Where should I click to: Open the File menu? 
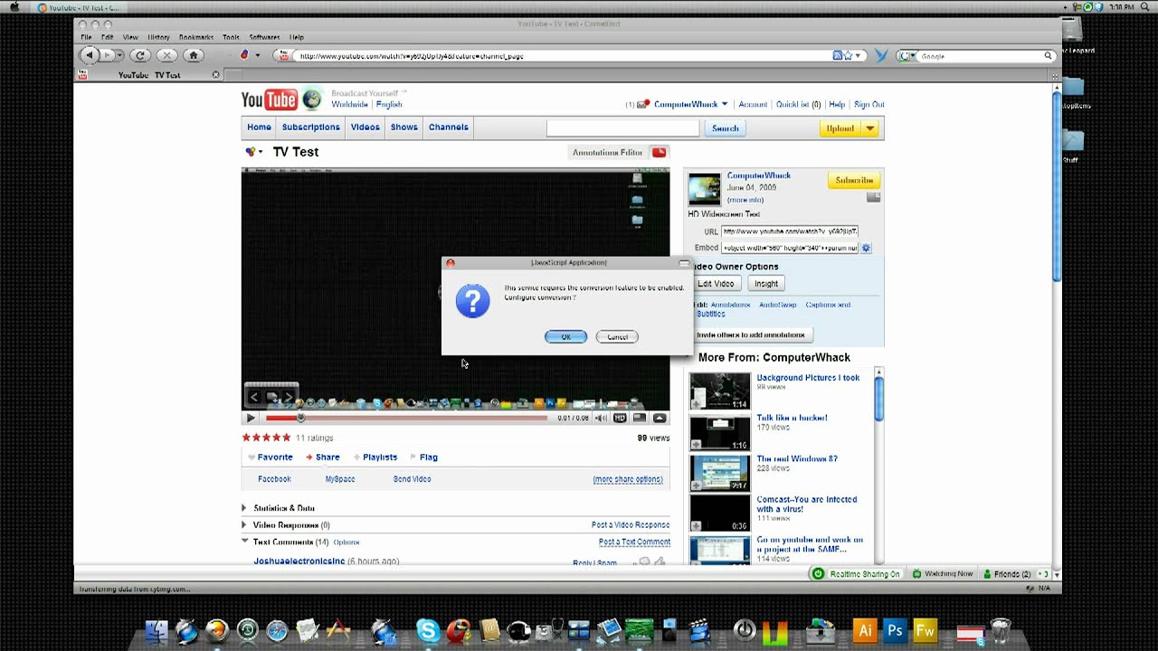(x=86, y=37)
